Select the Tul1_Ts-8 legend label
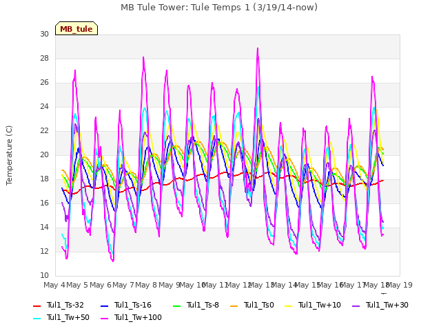The width and height of the screenshot is (441, 331). (203, 305)
